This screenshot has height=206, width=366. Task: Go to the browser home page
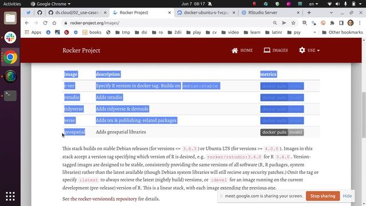point(54,23)
